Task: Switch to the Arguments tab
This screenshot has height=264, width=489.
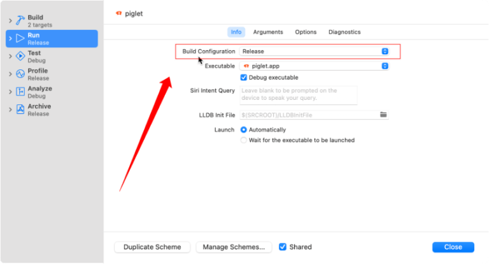Action: point(268,32)
